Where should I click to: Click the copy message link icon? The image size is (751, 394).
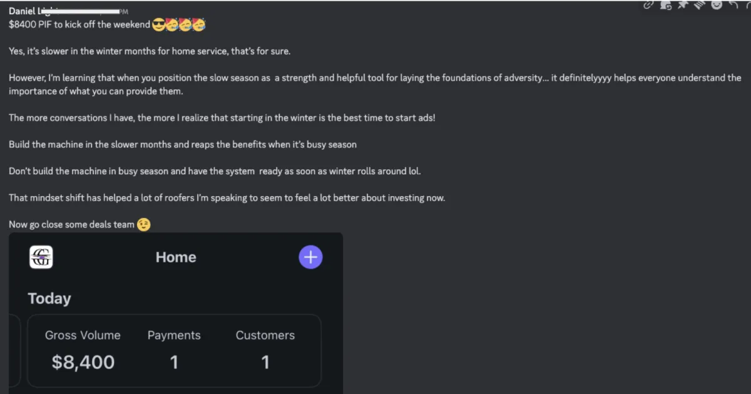pos(648,4)
